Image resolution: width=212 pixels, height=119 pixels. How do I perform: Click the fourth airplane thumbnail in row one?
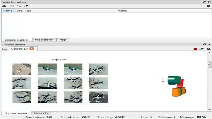[99, 69]
